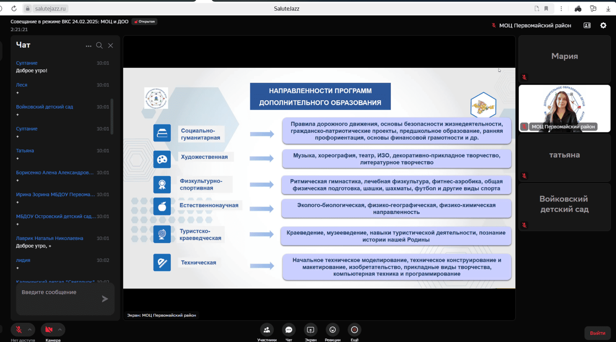
Task: Click sender name лидия in chat
Action: click(x=23, y=260)
